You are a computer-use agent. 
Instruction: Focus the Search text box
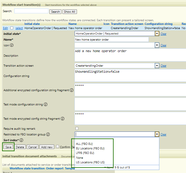pos(31,11)
